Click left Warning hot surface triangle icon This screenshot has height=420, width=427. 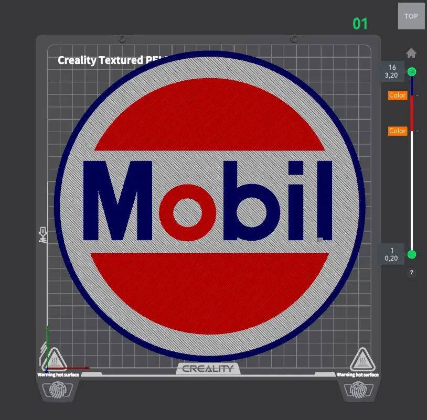[x=55, y=359]
